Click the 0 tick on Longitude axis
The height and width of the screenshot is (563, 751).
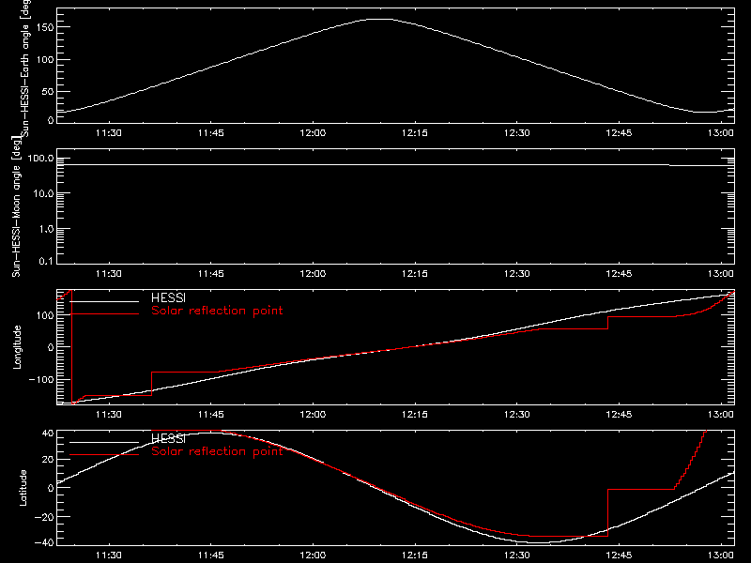(x=51, y=347)
